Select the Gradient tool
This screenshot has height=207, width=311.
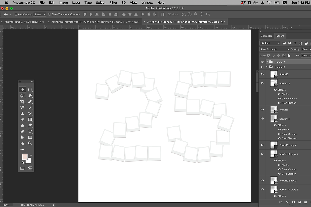(30, 119)
